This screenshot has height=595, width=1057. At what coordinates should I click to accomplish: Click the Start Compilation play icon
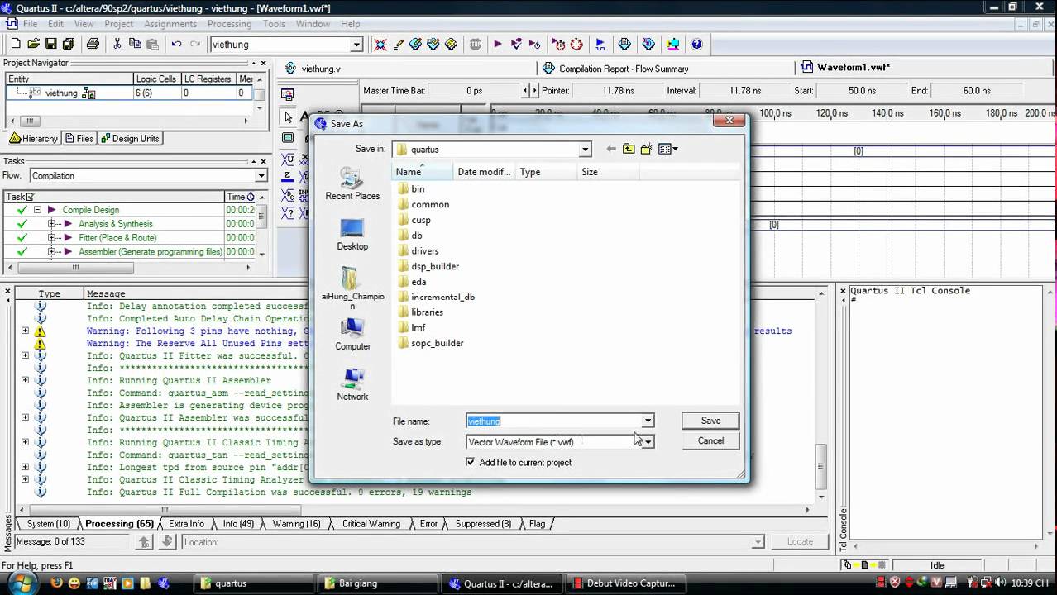click(x=498, y=44)
